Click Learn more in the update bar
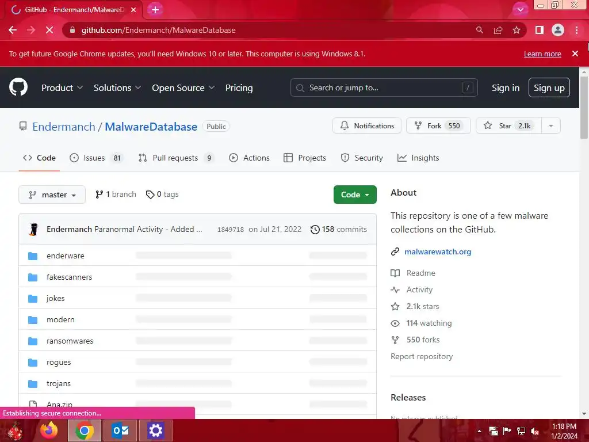 tap(542, 54)
